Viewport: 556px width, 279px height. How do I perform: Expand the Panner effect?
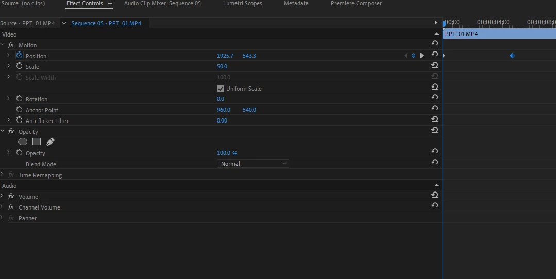click(2, 217)
